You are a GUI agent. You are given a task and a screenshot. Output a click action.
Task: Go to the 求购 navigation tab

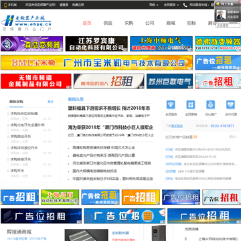point(129,23)
